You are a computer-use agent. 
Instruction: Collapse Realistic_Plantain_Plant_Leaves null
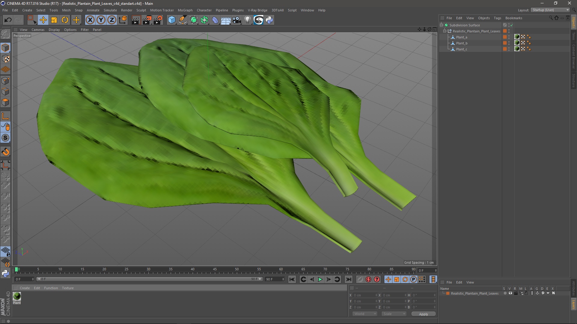[x=444, y=31]
